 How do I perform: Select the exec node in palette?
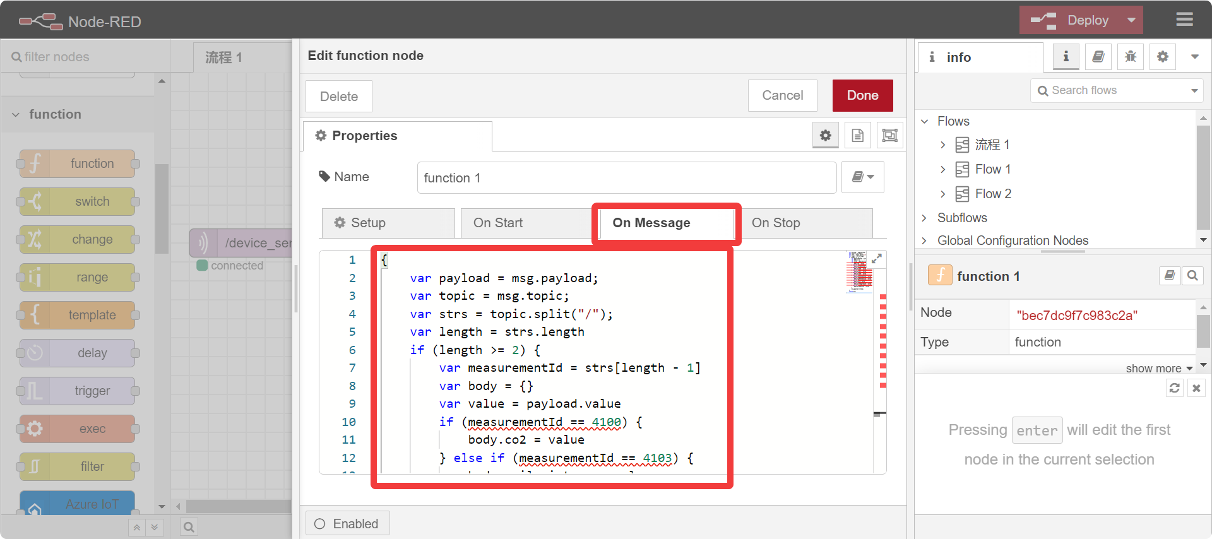78,429
